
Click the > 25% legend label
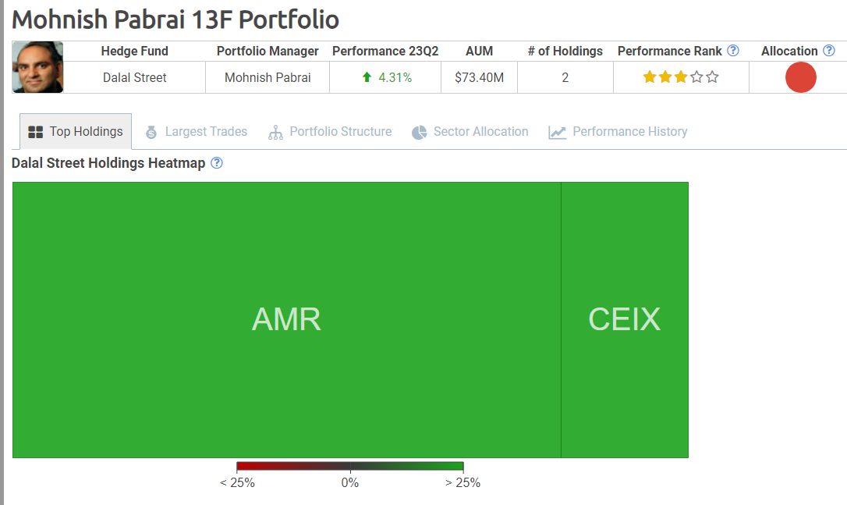tap(463, 483)
